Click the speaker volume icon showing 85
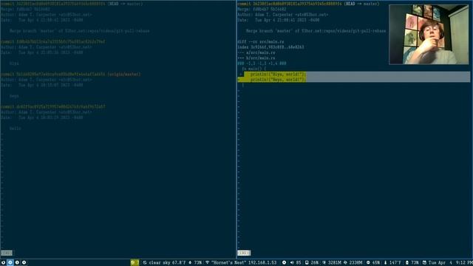Viewport: 473px width, 266px height. tap(292, 263)
